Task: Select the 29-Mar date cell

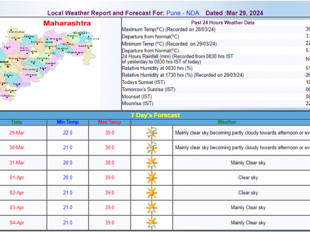Action: tap(17, 133)
